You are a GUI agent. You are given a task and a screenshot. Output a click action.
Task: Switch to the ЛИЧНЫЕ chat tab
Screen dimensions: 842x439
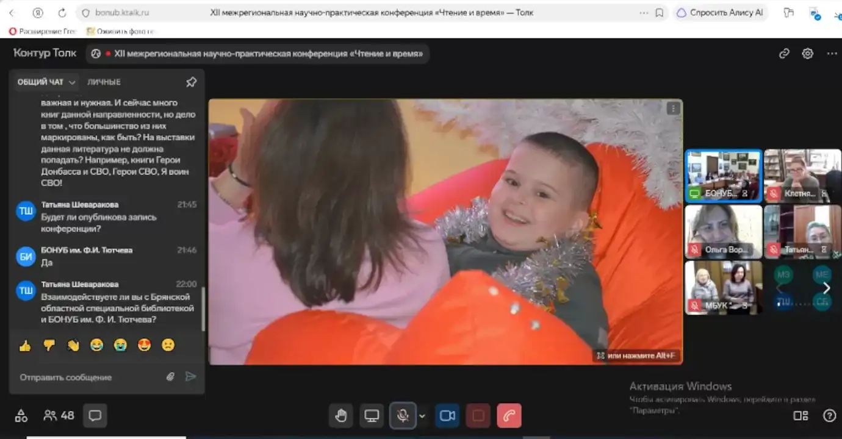coord(104,82)
